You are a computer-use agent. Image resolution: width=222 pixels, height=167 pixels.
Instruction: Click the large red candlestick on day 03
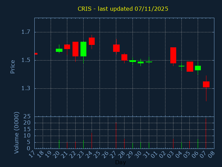(x=173, y=55)
